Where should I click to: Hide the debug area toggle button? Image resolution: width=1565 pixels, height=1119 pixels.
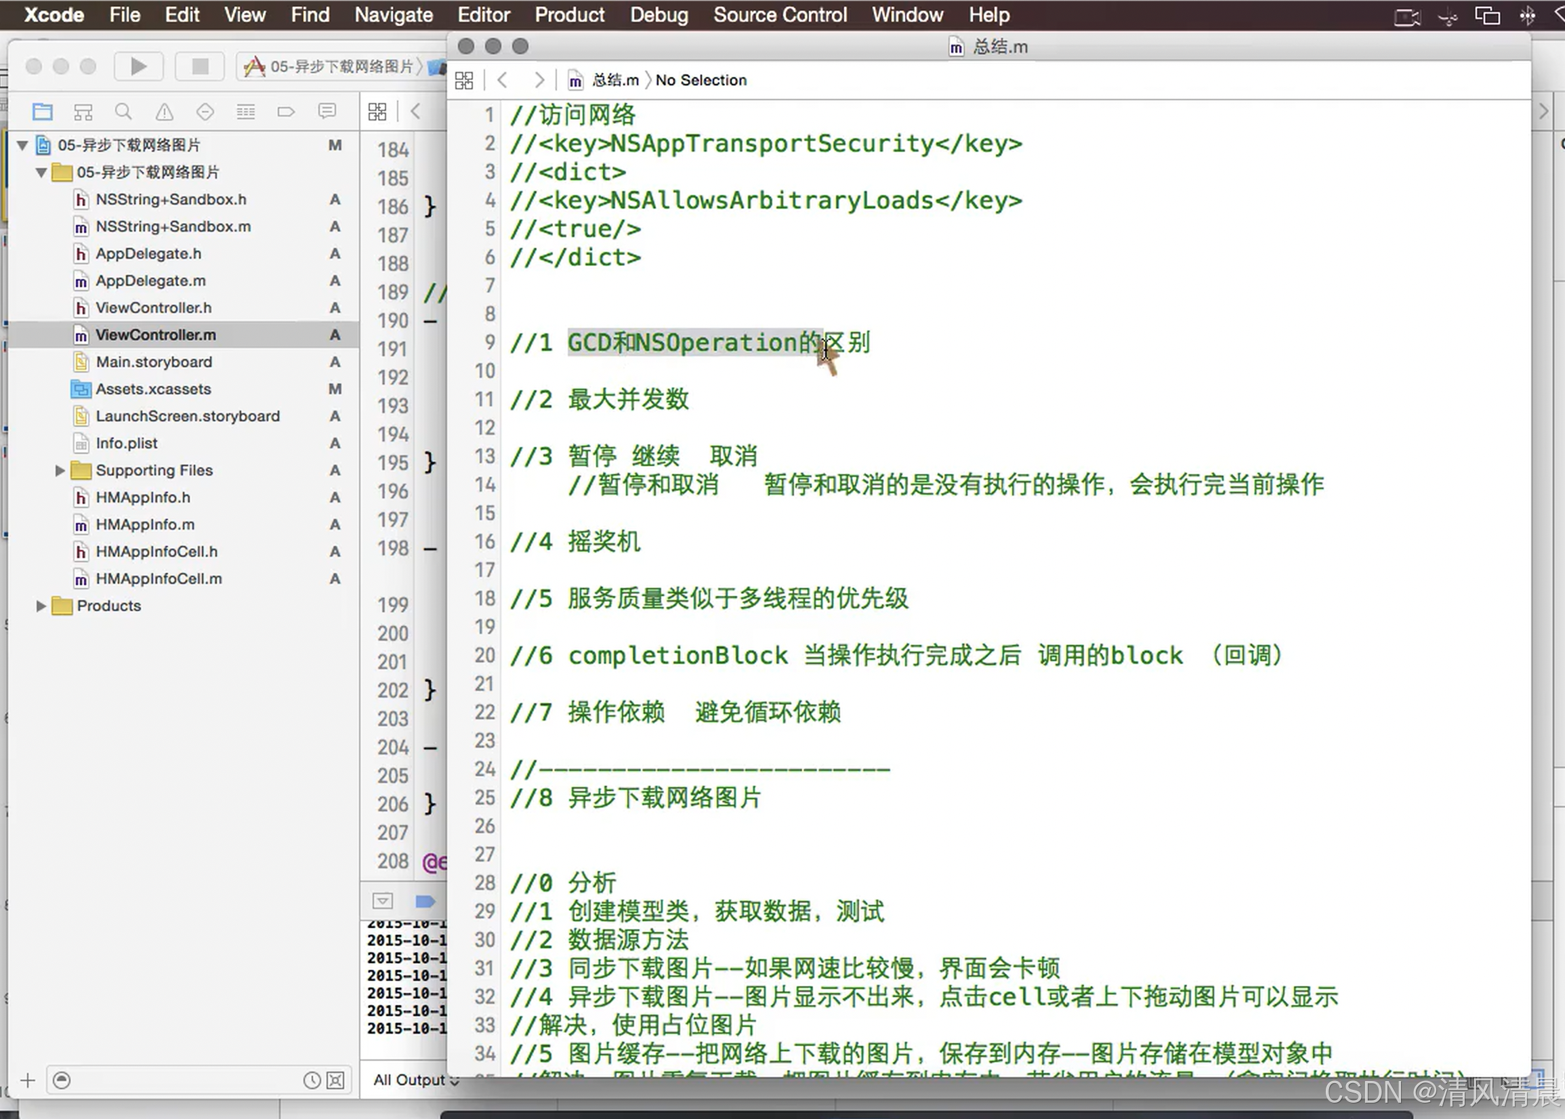coord(383,901)
